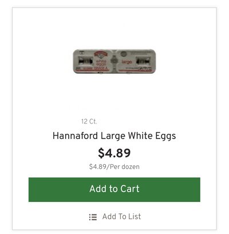The height and width of the screenshot is (234, 229).
Task: Click the $4.89/Per dozen unit price
Action: click(114, 166)
